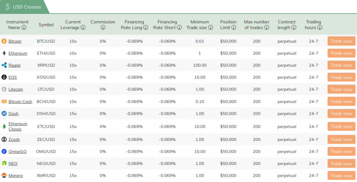Click the Dash coin icon
357x182 pixels.
click(x=4, y=113)
